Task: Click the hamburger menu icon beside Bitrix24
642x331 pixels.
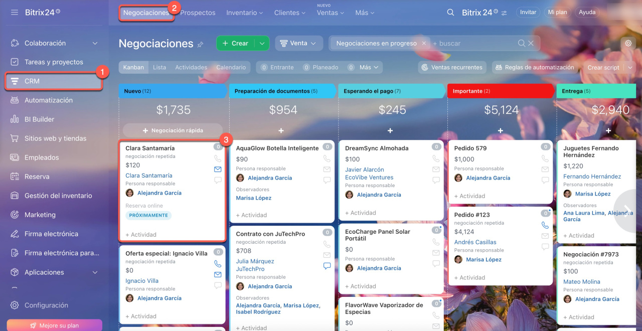Action: tap(15, 12)
